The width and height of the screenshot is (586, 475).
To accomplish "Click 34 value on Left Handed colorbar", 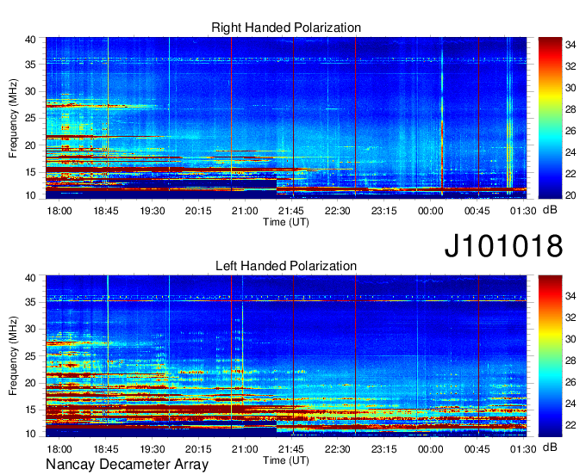I will coord(570,296).
